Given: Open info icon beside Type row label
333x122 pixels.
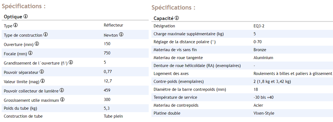Looking at the screenshot, I should pos(16,25).
